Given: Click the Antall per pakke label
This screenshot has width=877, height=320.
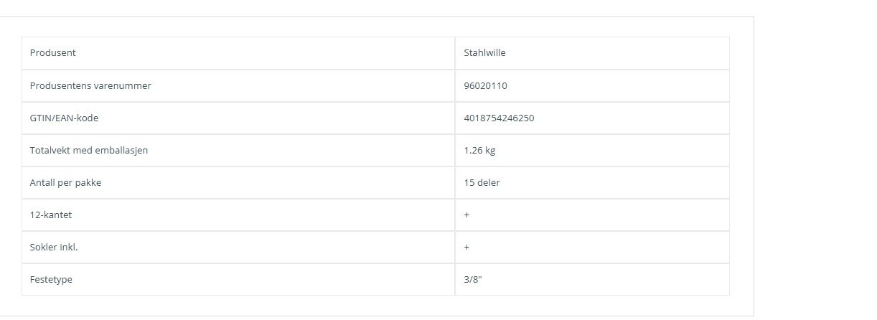Looking at the screenshot, I should coord(65,182).
